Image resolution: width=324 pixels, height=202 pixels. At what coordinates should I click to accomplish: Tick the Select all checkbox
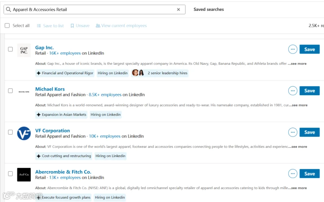pyautogui.click(x=7, y=26)
